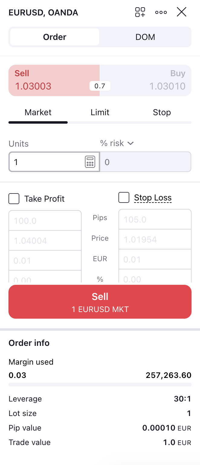Image resolution: width=200 pixels, height=465 pixels.
Task: Choose the Limit order type
Action: point(100,112)
